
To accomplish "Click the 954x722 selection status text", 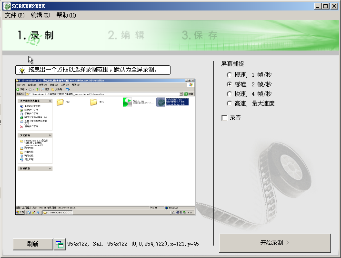I will coord(133,244).
